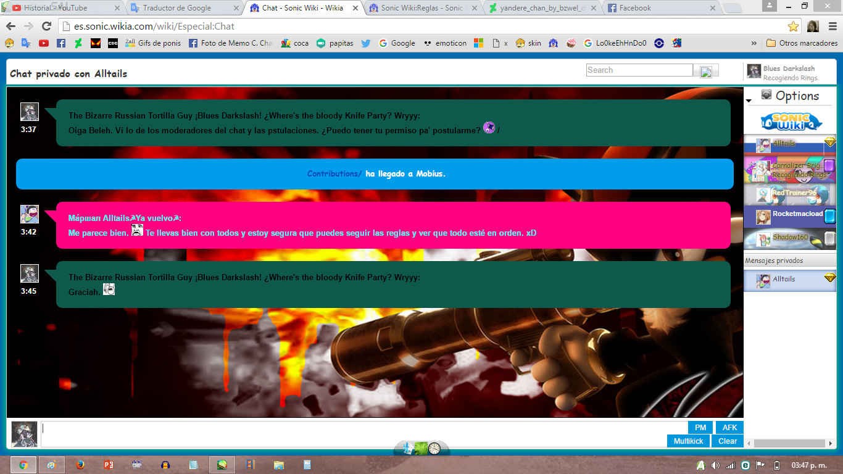Collapse the Options dropdown arrow
This screenshot has height=474, width=843.
[749, 101]
